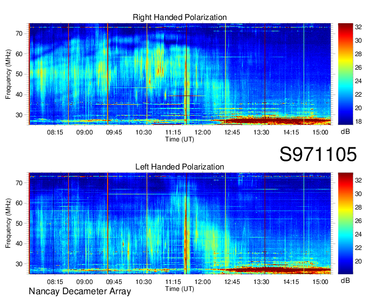Click the 14:15 time tick under Right Handed plot
Screen dimensions: 368x298
coord(291,132)
